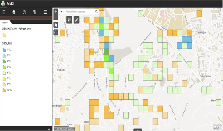The height and width of the screenshot is (131, 223).
Task: Click the 0.6km scale bar label
Action: click(x=70, y=124)
